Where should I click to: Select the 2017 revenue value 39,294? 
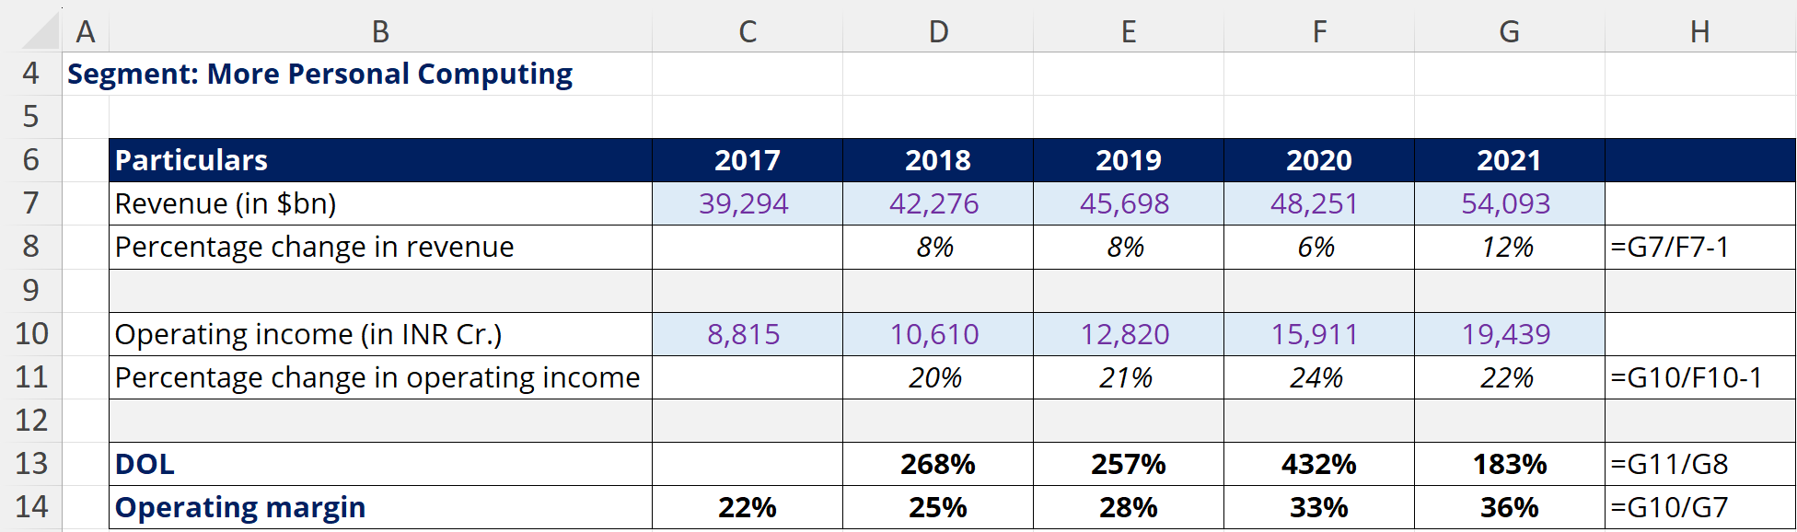tap(744, 203)
